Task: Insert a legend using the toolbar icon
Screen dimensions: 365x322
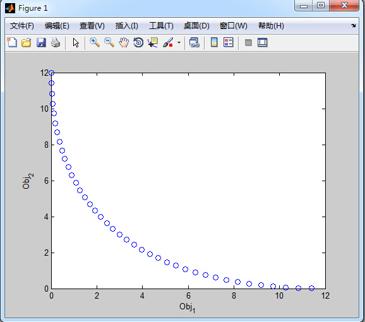Action: [x=228, y=42]
